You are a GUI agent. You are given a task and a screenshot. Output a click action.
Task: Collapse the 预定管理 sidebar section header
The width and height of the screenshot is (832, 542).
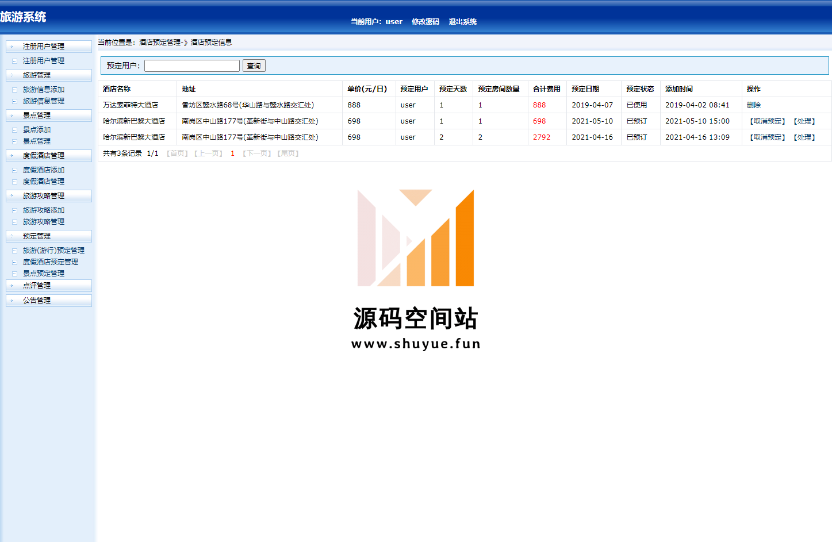point(49,236)
